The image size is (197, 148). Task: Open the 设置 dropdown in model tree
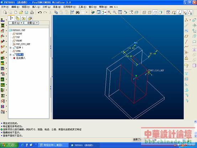[x=31, y=23]
